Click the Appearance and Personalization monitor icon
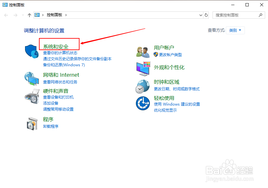 143,69
